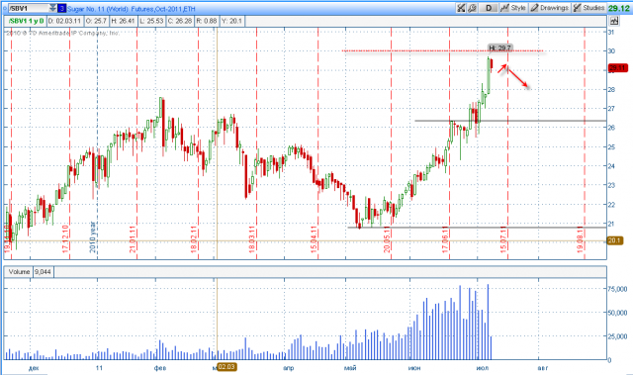Click the 02.03 date marker on time axis
Image resolution: width=633 pixels, height=375 pixels.
tap(226, 367)
